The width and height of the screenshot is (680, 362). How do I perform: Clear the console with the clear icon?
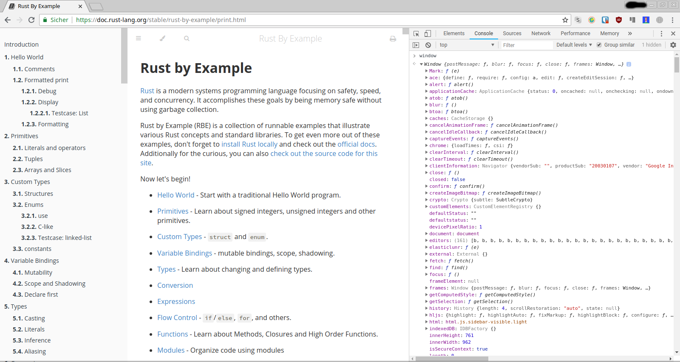[x=428, y=45]
